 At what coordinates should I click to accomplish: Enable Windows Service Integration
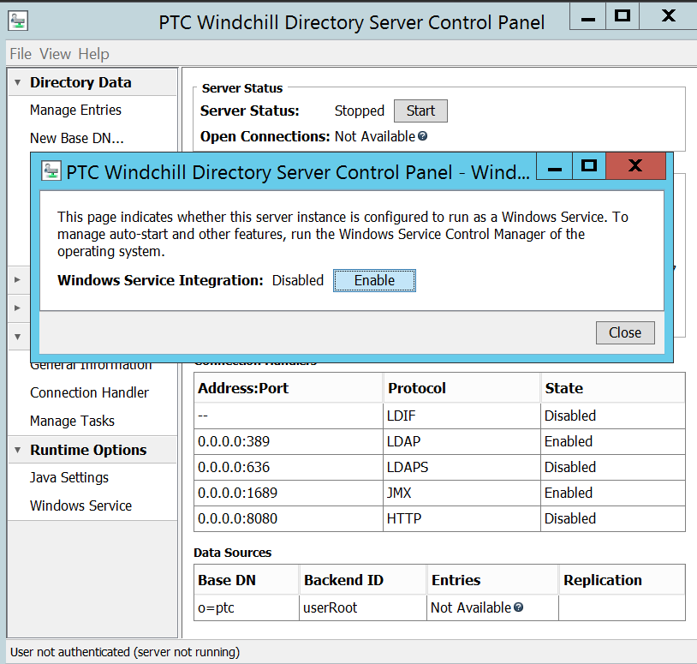tap(374, 279)
